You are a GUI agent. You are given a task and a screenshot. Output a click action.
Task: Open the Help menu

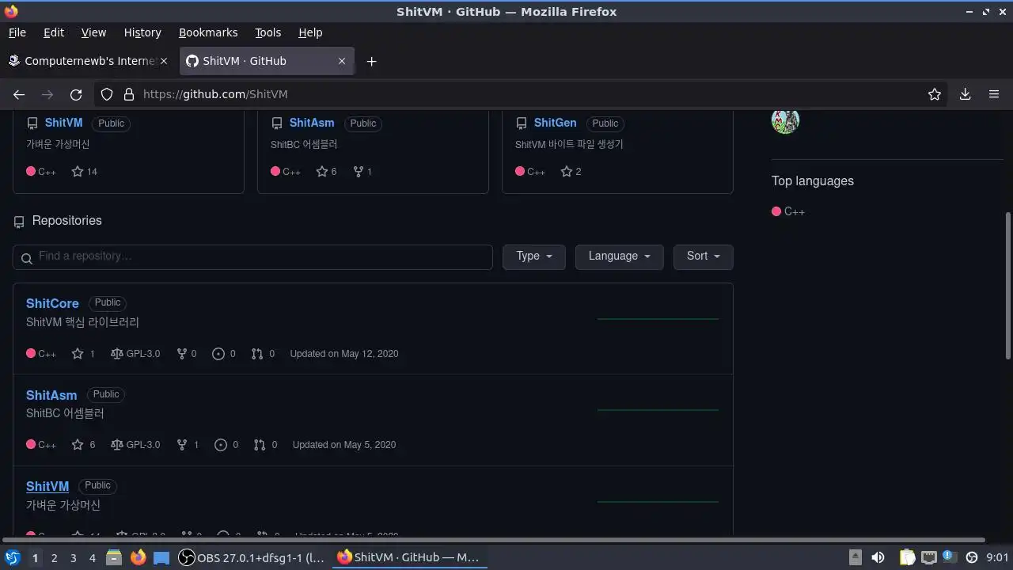pyautogui.click(x=310, y=32)
